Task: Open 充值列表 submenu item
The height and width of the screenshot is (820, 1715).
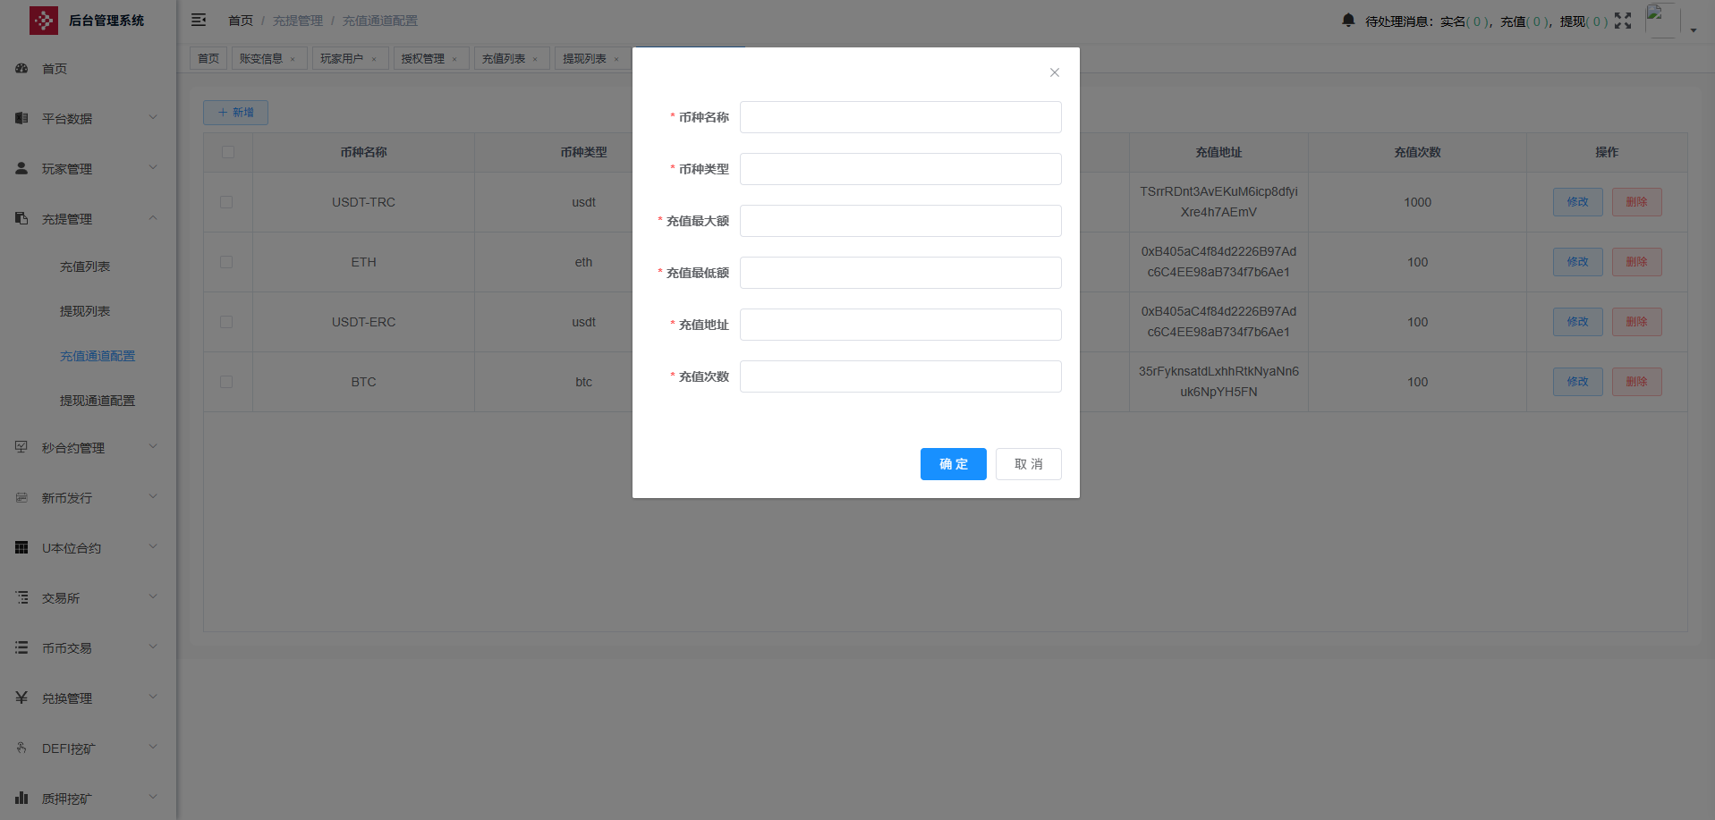Action: pos(85,266)
